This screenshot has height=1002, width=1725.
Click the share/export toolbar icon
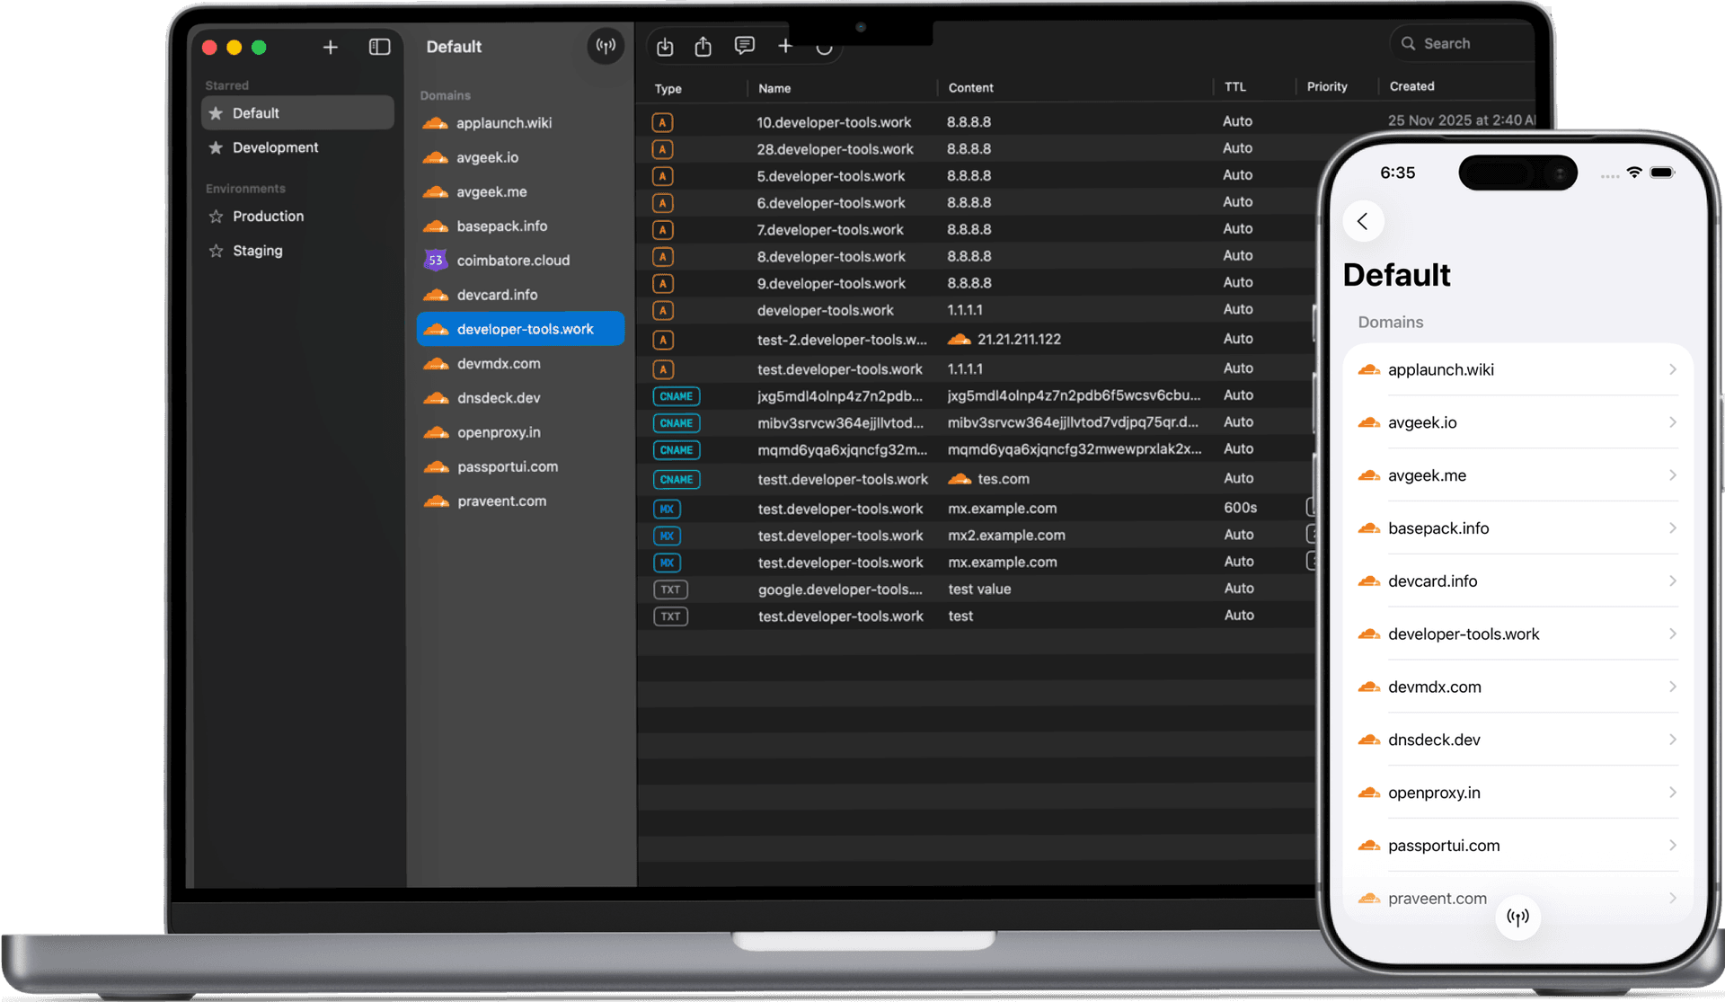click(x=703, y=47)
